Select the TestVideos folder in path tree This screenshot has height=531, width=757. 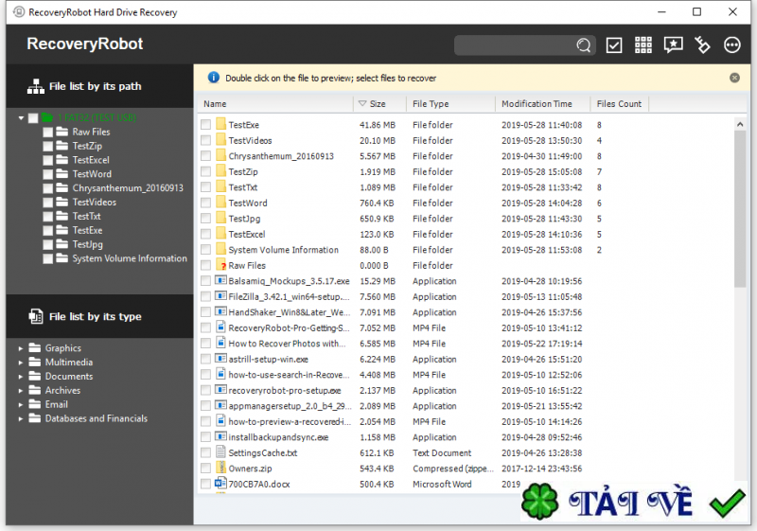(x=95, y=203)
